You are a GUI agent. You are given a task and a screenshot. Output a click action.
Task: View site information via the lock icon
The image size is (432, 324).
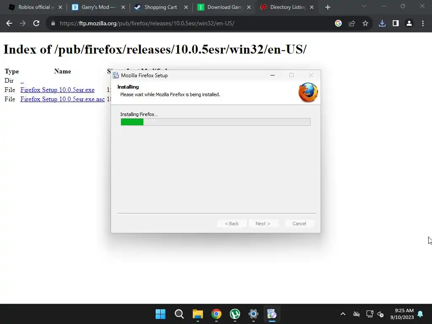(53, 24)
